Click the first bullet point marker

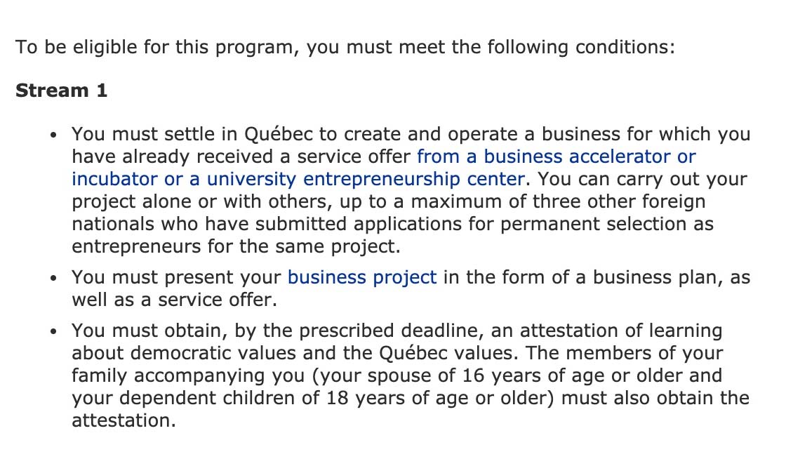53,135
